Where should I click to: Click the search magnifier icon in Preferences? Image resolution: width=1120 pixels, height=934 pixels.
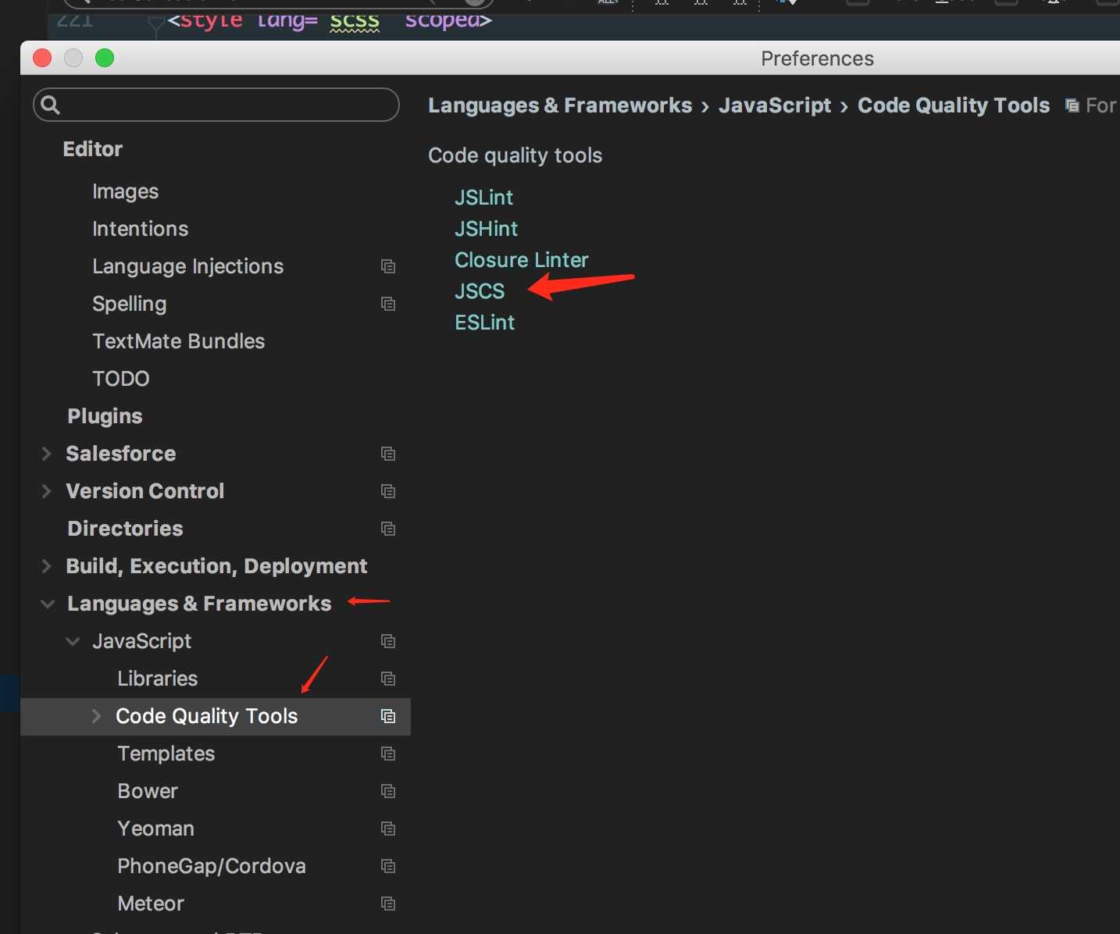50,105
